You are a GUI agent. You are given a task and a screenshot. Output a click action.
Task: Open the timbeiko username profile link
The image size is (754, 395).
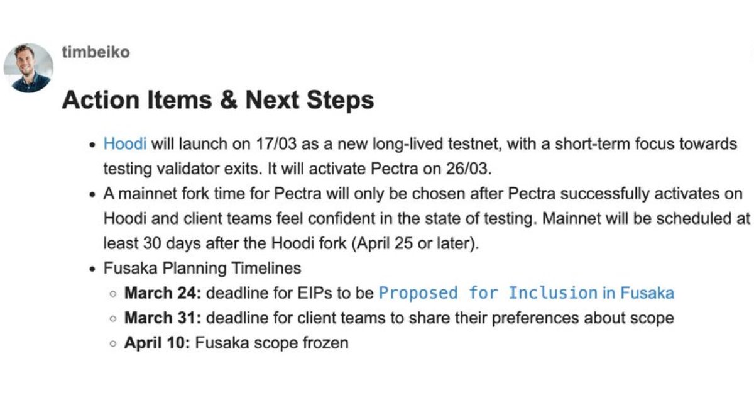pyautogui.click(x=96, y=52)
